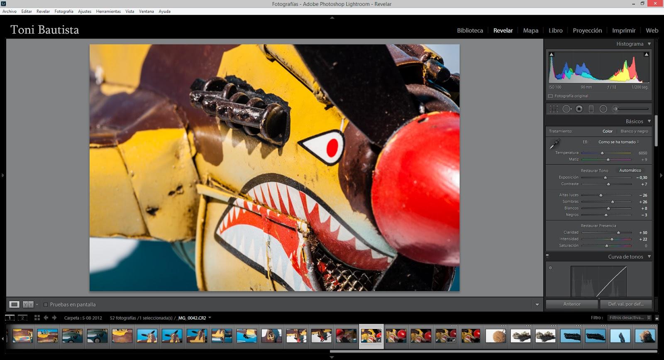
Task: Open the EB Como se ha tomado dropdown
Action: tap(618, 142)
